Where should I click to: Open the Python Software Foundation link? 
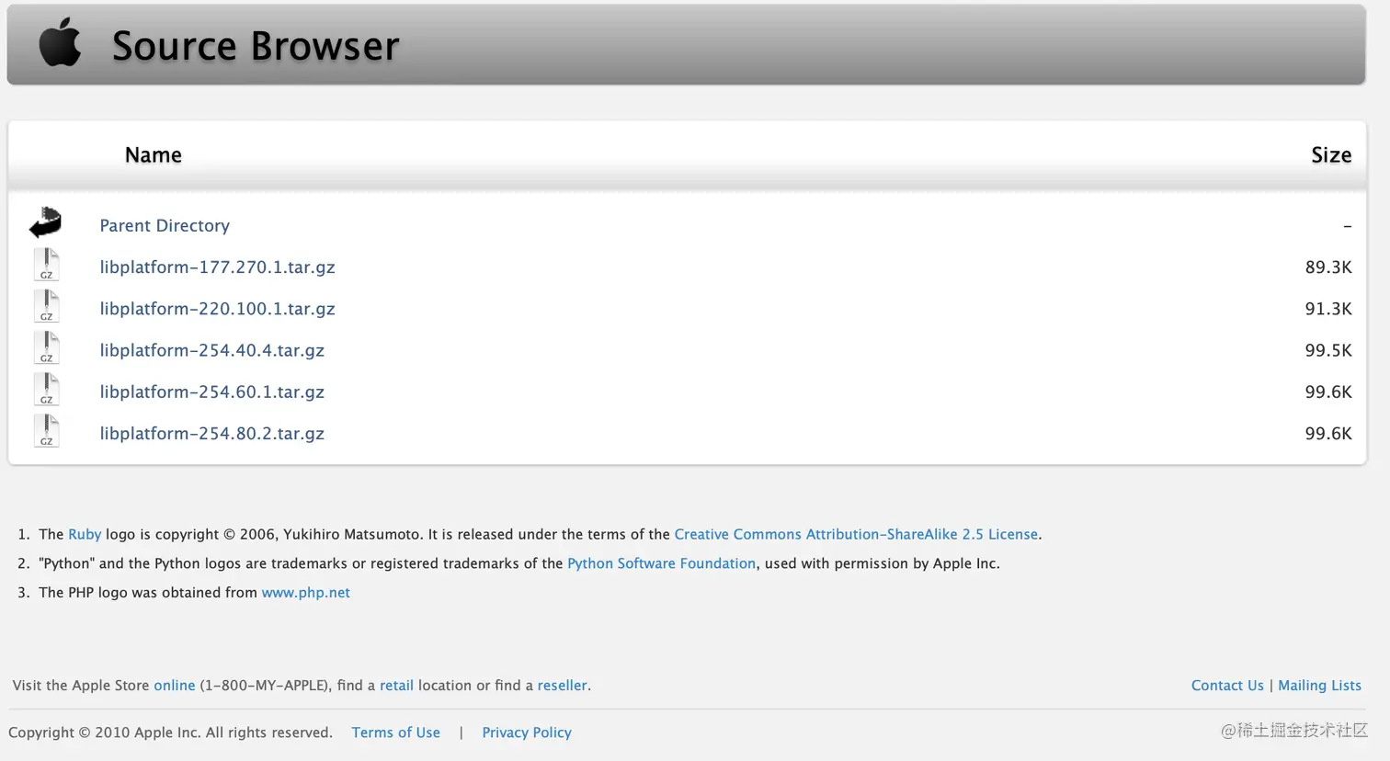click(661, 563)
